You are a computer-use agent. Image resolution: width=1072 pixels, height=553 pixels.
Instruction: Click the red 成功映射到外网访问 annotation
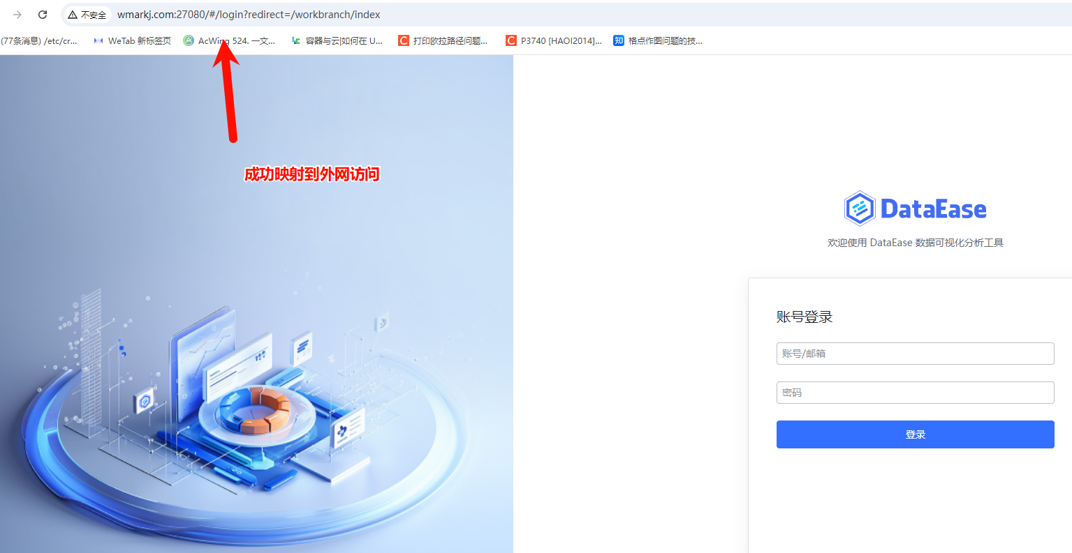coord(311,174)
